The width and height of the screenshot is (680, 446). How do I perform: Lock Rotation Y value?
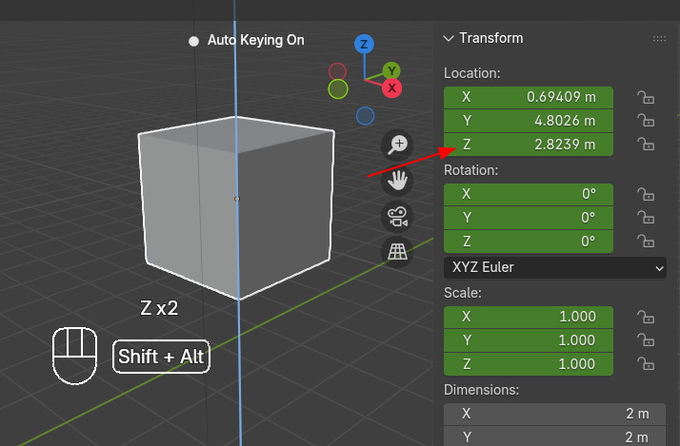[646, 218]
